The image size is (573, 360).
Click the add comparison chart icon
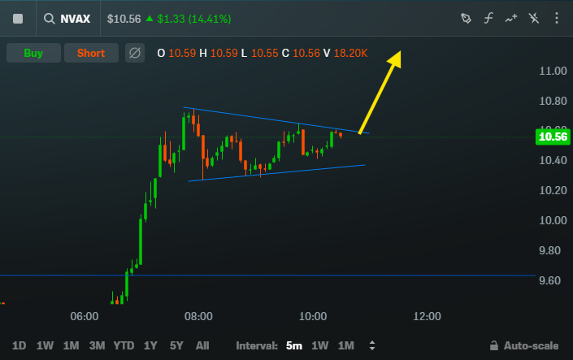511,18
